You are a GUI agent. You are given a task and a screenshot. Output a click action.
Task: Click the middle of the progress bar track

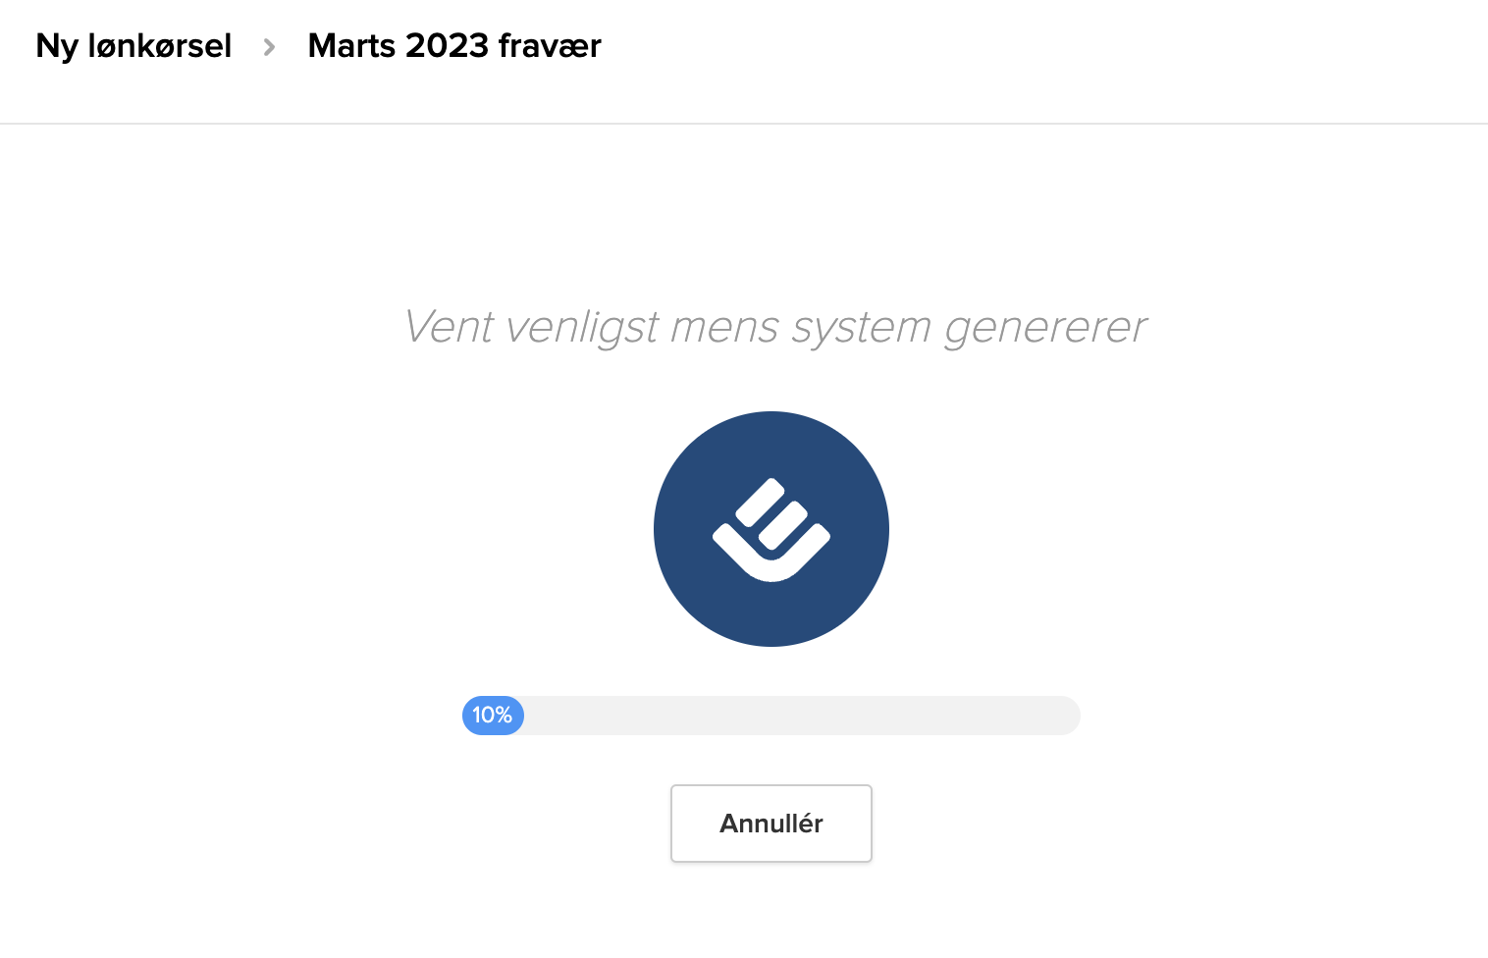[771, 716]
